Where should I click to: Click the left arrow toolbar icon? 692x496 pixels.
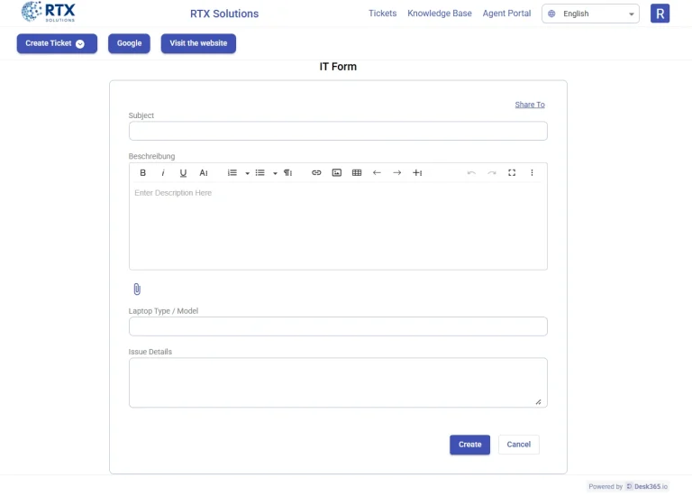pyautogui.click(x=377, y=172)
